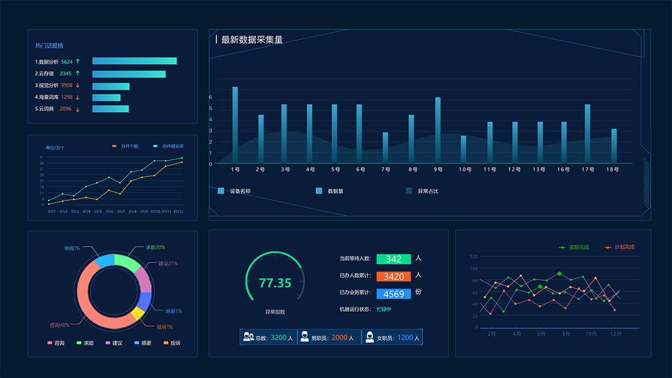Viewport: 672px width, 378px height.
Task: Click the pink 建议 donut segment
Action: 144,279
